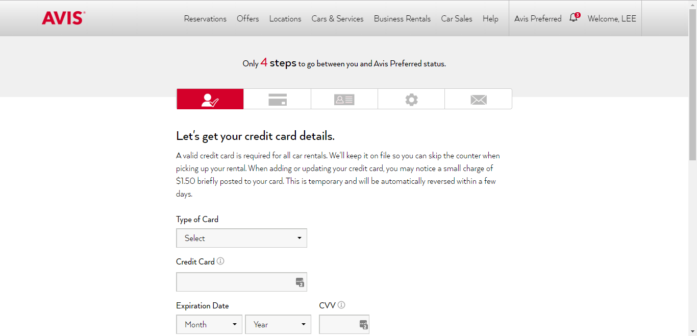Open the Reservations menu
Image resolution: width=697 pixels, height=336 pixels.
coord(205,18)
